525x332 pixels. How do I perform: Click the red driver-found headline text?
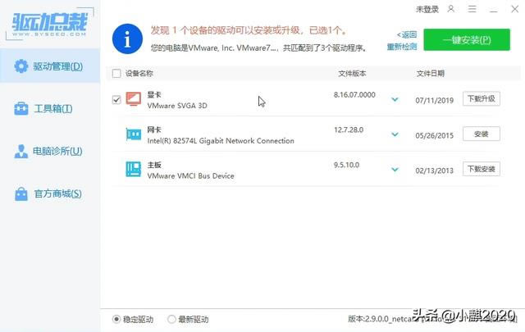pos(249,30)
